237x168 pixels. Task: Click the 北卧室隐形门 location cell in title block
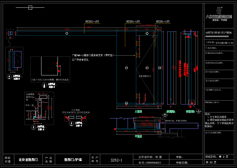[28, 160]
